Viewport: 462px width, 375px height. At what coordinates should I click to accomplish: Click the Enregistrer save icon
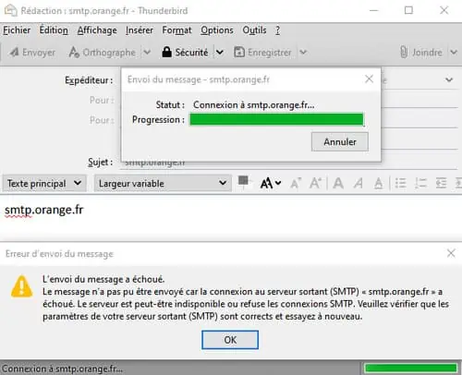pyautogui.click(x=239, y=53)
